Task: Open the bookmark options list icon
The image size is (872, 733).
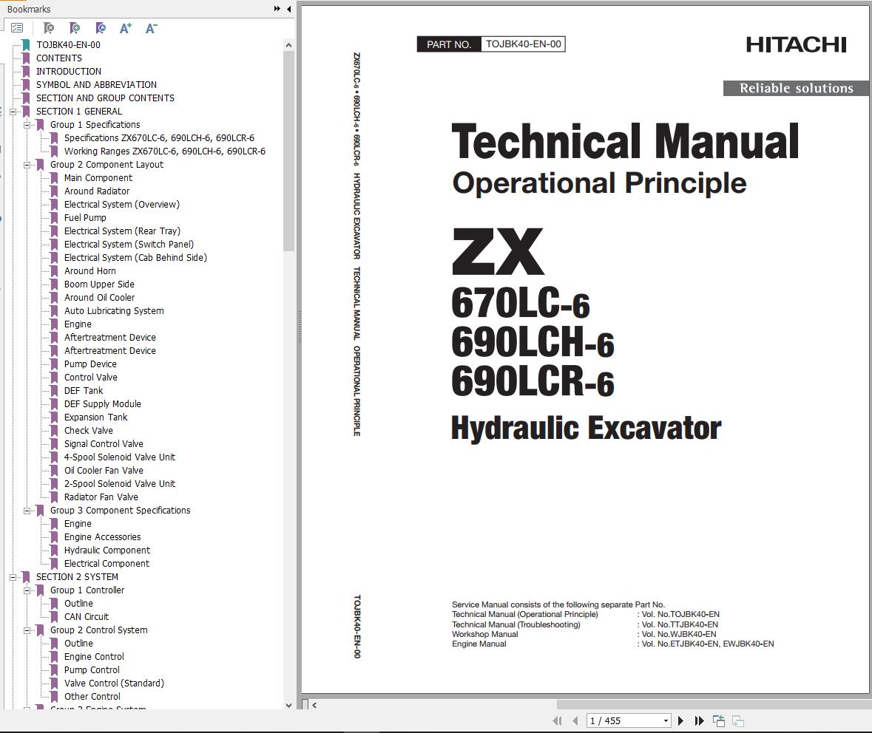Action: click(17, 28)
